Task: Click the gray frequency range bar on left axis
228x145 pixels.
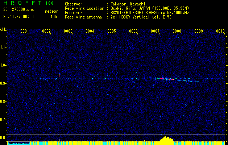Action: pos(7,84)
